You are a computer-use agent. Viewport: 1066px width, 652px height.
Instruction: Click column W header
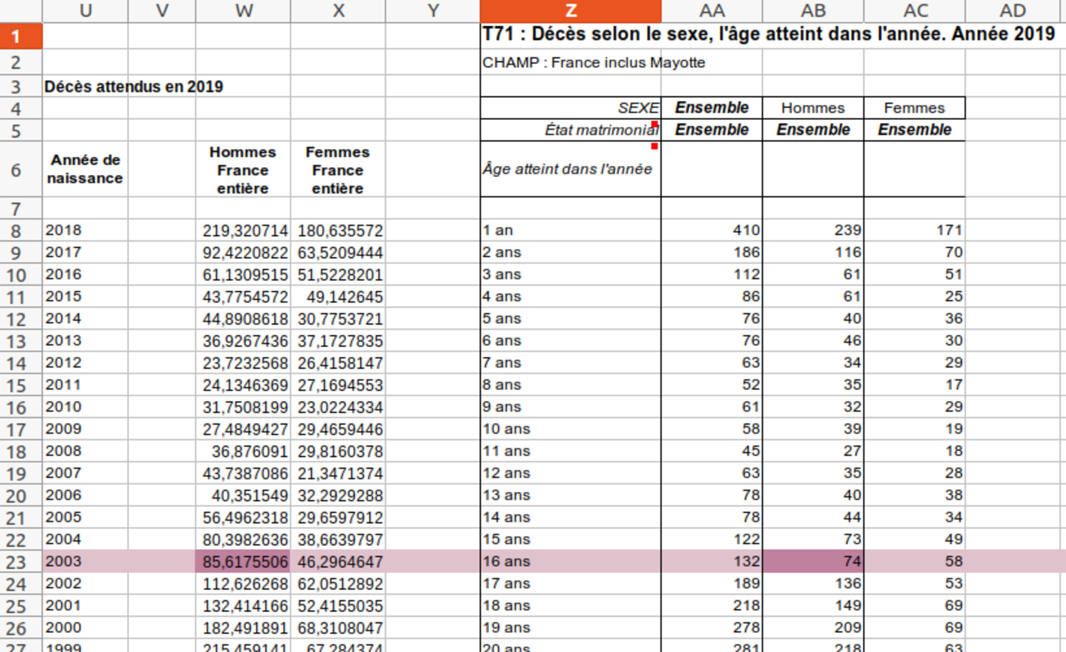click(243, 11)
